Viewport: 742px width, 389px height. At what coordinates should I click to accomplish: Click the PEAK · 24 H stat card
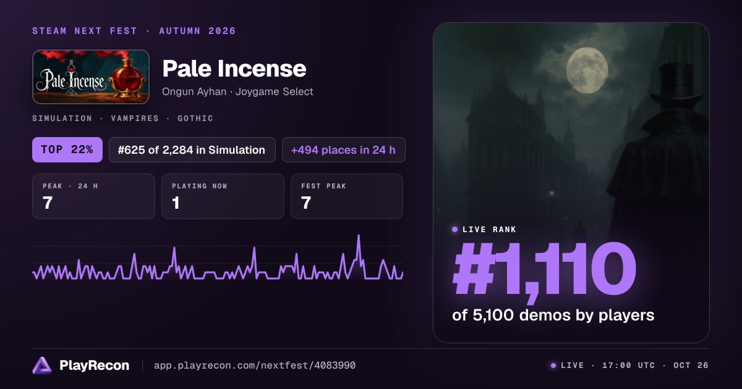[93, 196]
